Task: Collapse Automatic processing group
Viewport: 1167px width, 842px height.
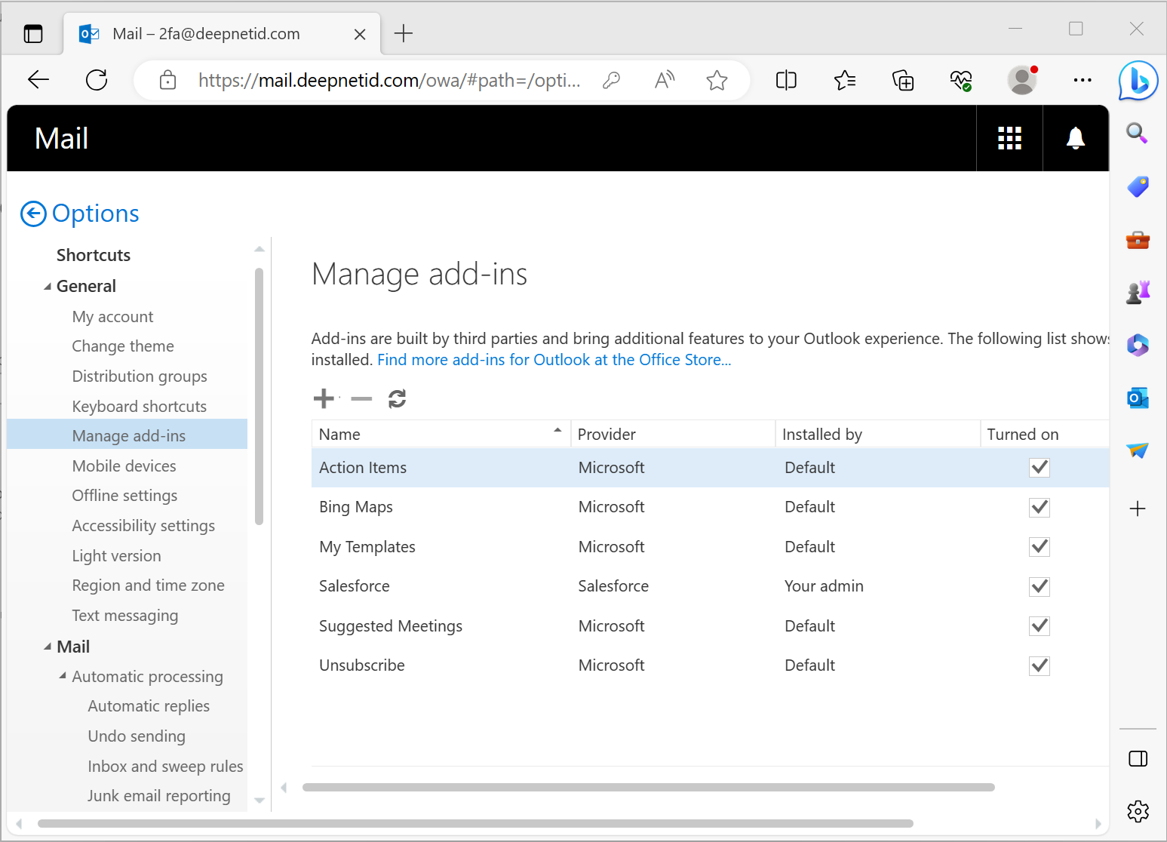Action: click(63, 676)
